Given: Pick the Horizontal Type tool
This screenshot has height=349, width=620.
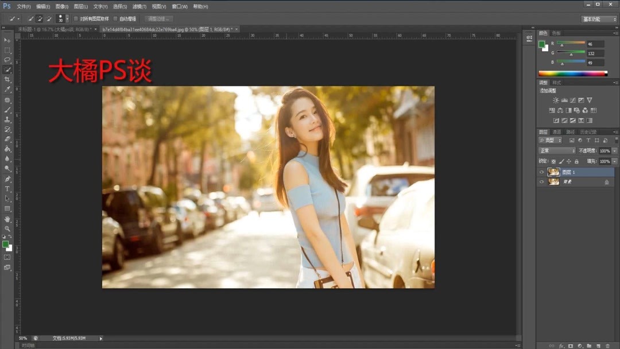Looking at the screenshot, I should [x=7, y=189].
